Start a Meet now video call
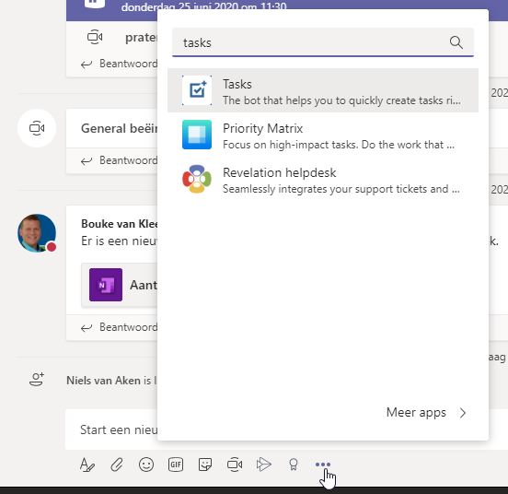Screen dimensions: 508x494 pos(235,465)
